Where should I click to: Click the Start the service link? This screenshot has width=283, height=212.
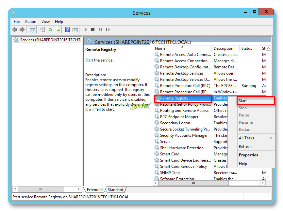tap(89, 60)
